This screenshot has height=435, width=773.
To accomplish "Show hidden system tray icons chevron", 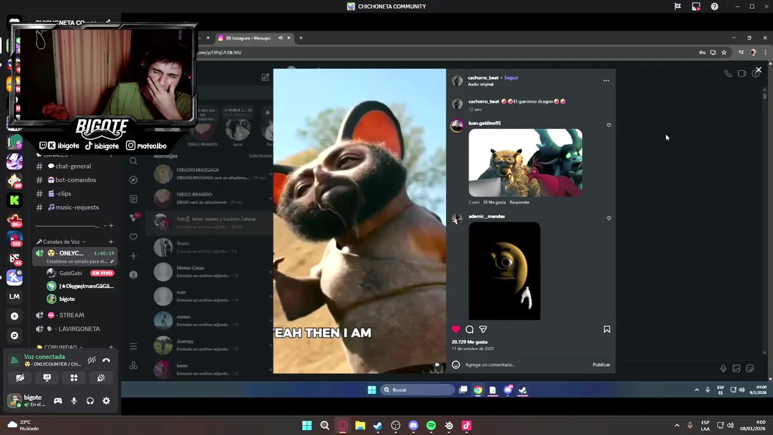I will pyautogui.click(x=676, y=426).
